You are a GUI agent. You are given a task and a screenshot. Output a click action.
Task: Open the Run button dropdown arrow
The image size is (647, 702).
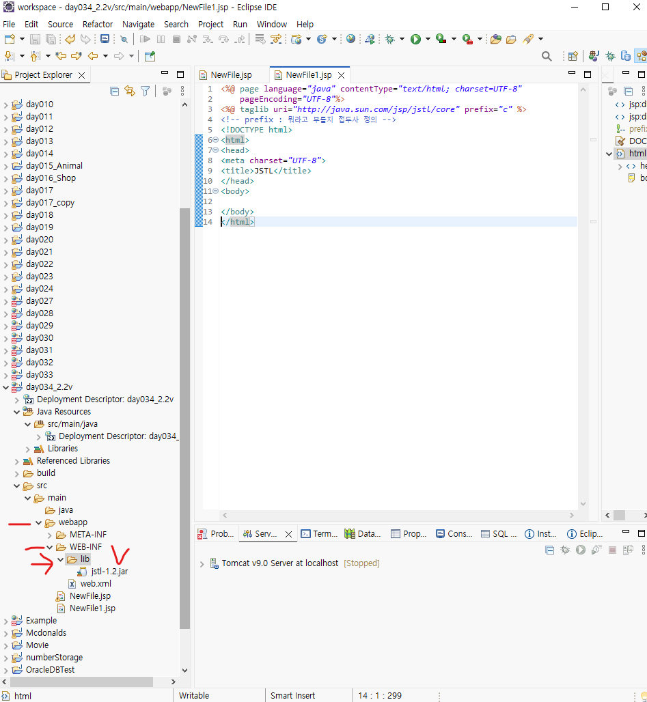click(428, 40)
